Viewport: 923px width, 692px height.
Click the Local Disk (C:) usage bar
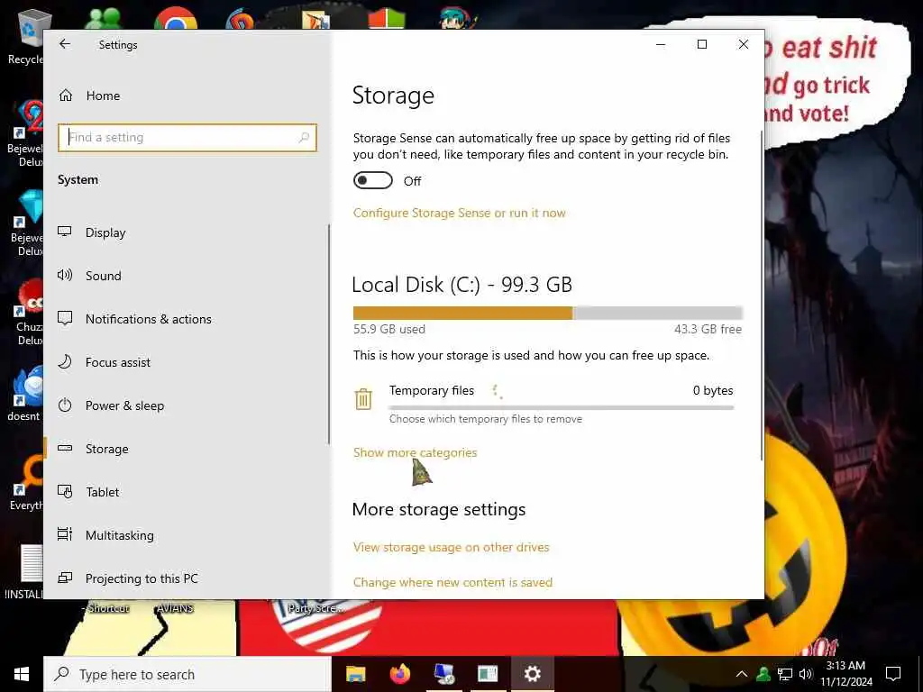click(x=547, y=313)
